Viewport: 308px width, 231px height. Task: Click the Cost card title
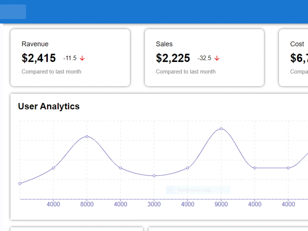(297, 44)
